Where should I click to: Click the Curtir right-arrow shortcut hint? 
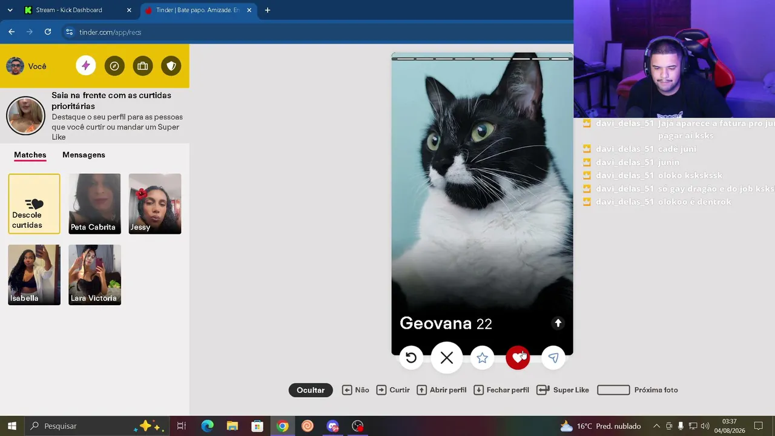[x=393, y=390]
